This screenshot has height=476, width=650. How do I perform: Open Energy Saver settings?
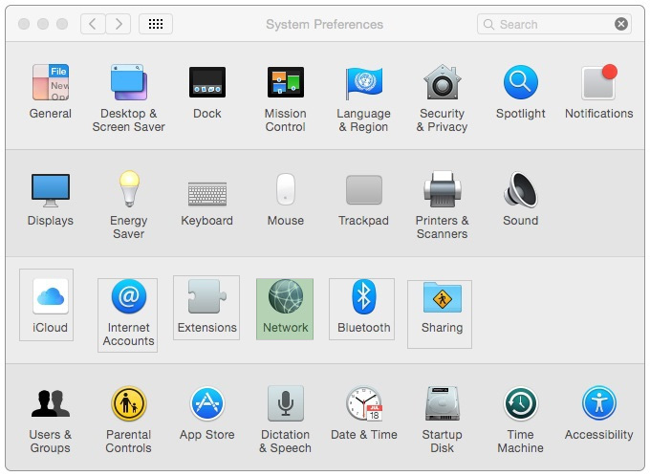[128, 206]
